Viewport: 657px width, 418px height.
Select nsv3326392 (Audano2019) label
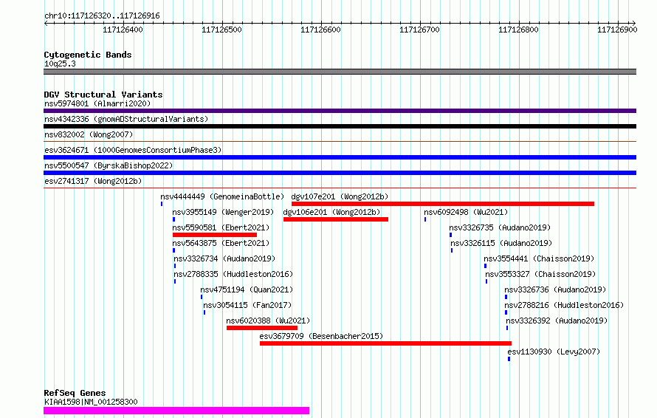coord(557,321)
